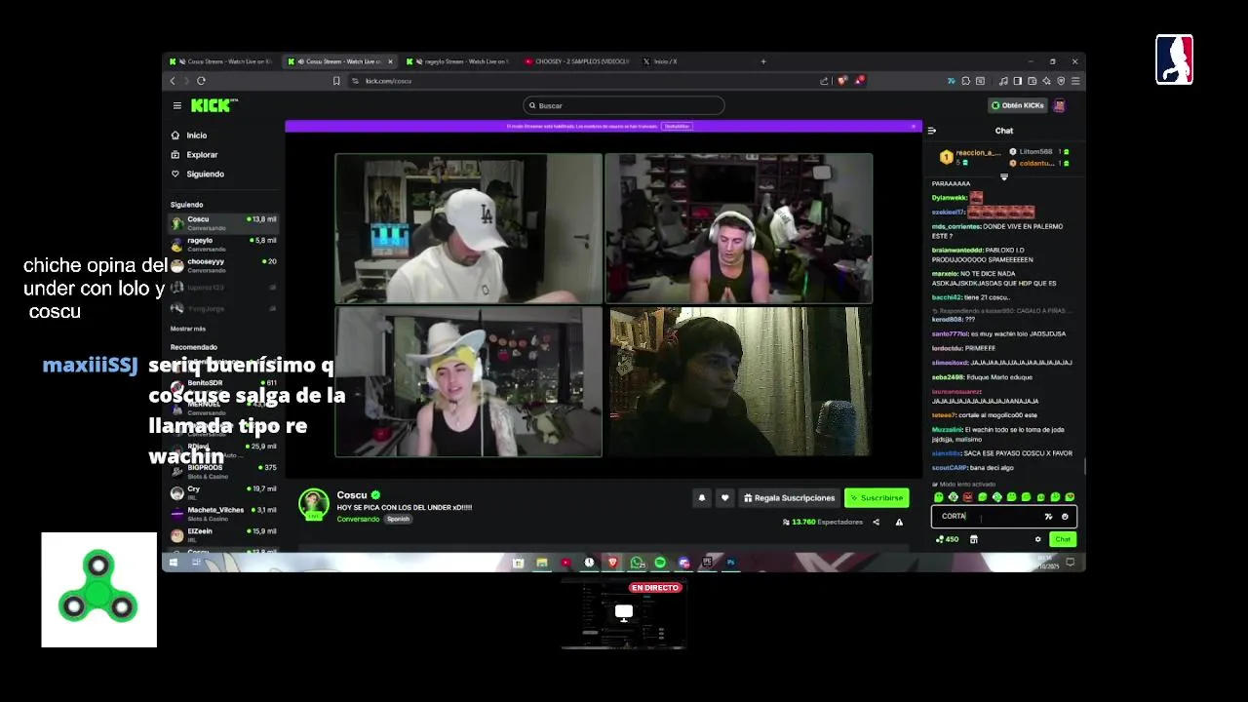Open the user profile avatar menu
The image size is (1248, 702).
(1060, 105)
